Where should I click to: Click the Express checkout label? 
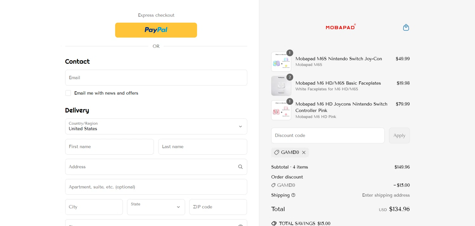156,15
